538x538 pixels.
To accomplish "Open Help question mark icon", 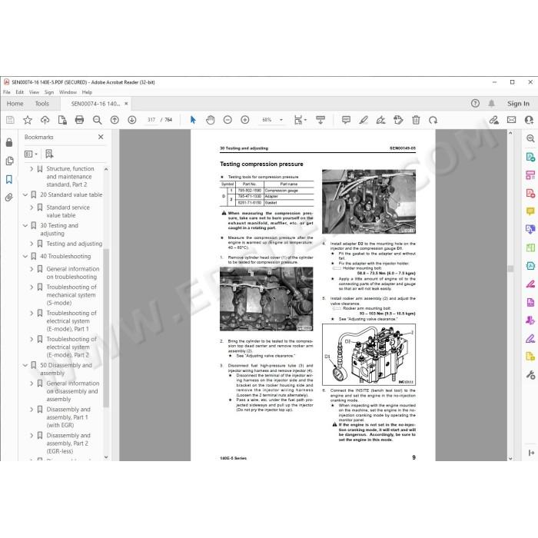I will tap(475, 103).
